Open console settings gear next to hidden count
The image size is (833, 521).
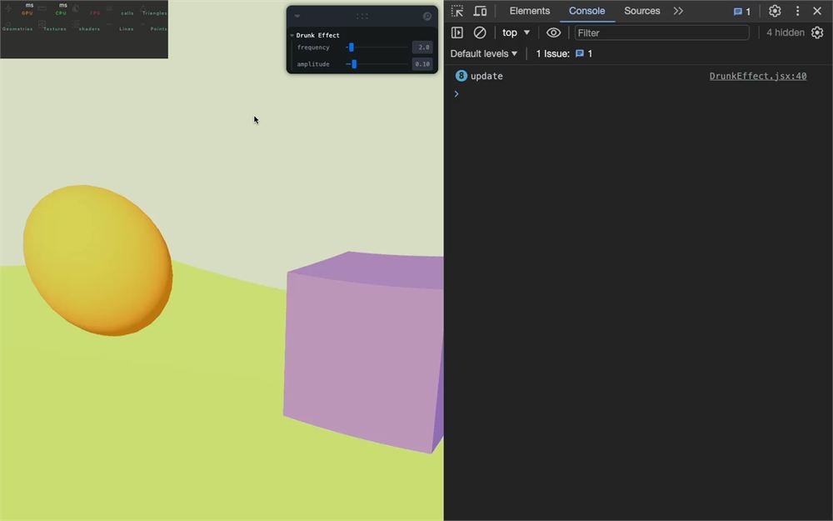pyautogui.click(x=817, y=33)
